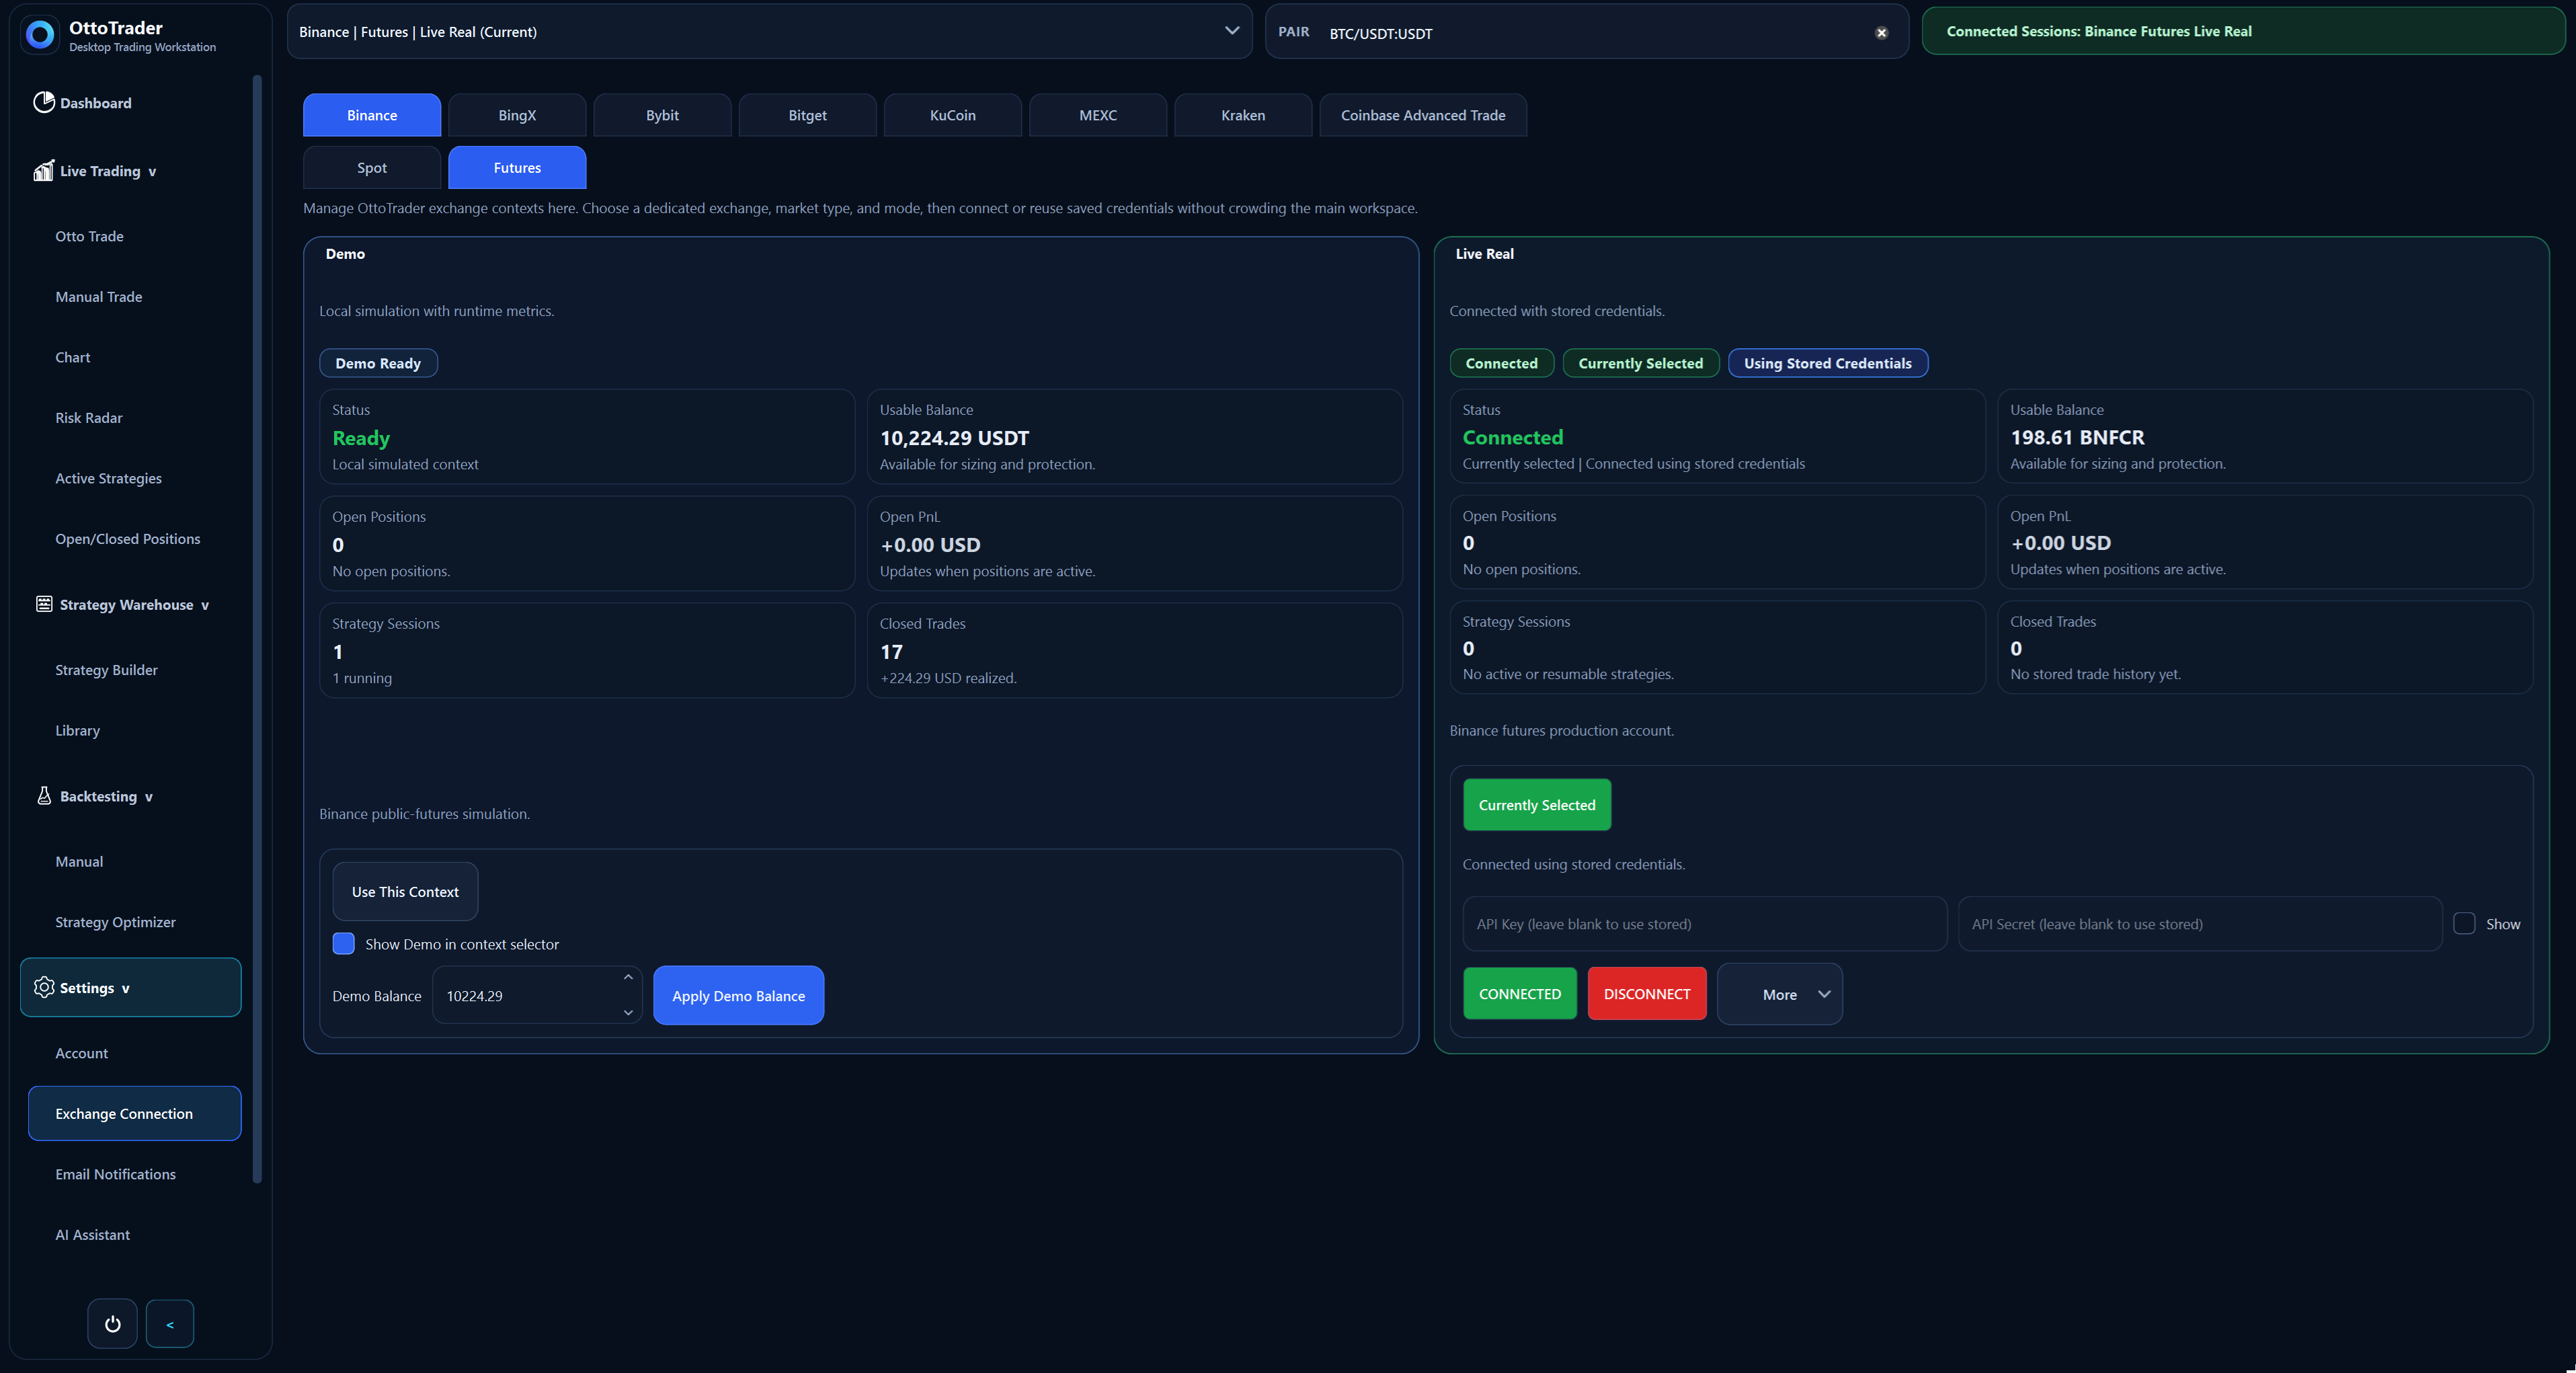Click the Live Trading chart icon

point(44,171)
